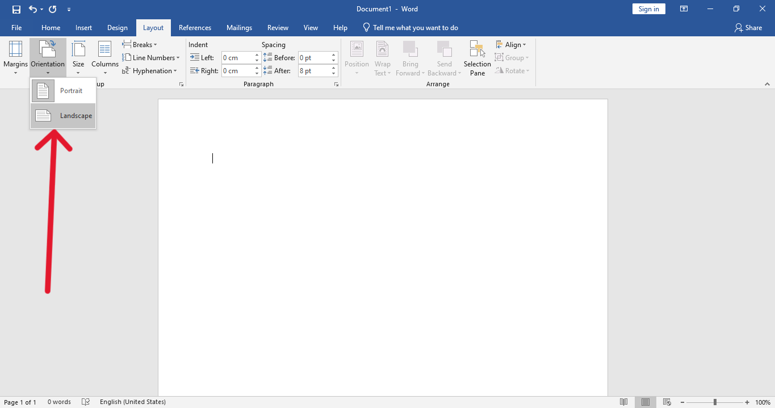The image size is (775, 408).
Task: Increase left indent with up arrow
Action: click(x=257, y=55)
